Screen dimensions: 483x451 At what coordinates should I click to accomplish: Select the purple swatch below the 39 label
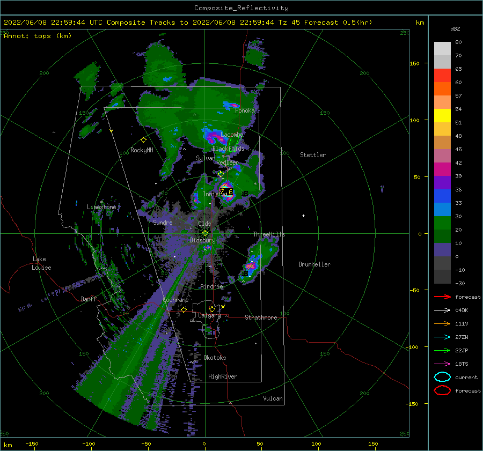pos(442,183)
